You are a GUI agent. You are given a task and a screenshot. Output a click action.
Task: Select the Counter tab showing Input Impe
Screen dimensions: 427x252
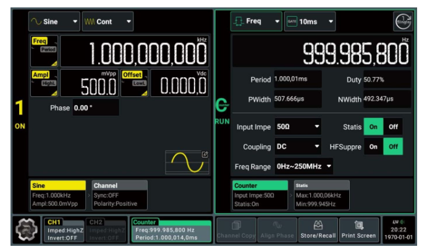pos(260,195)
